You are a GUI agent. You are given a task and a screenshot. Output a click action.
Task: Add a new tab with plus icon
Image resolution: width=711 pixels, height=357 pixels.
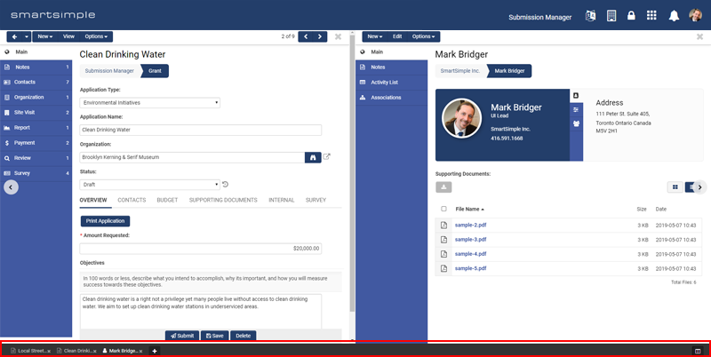[154, 351]
